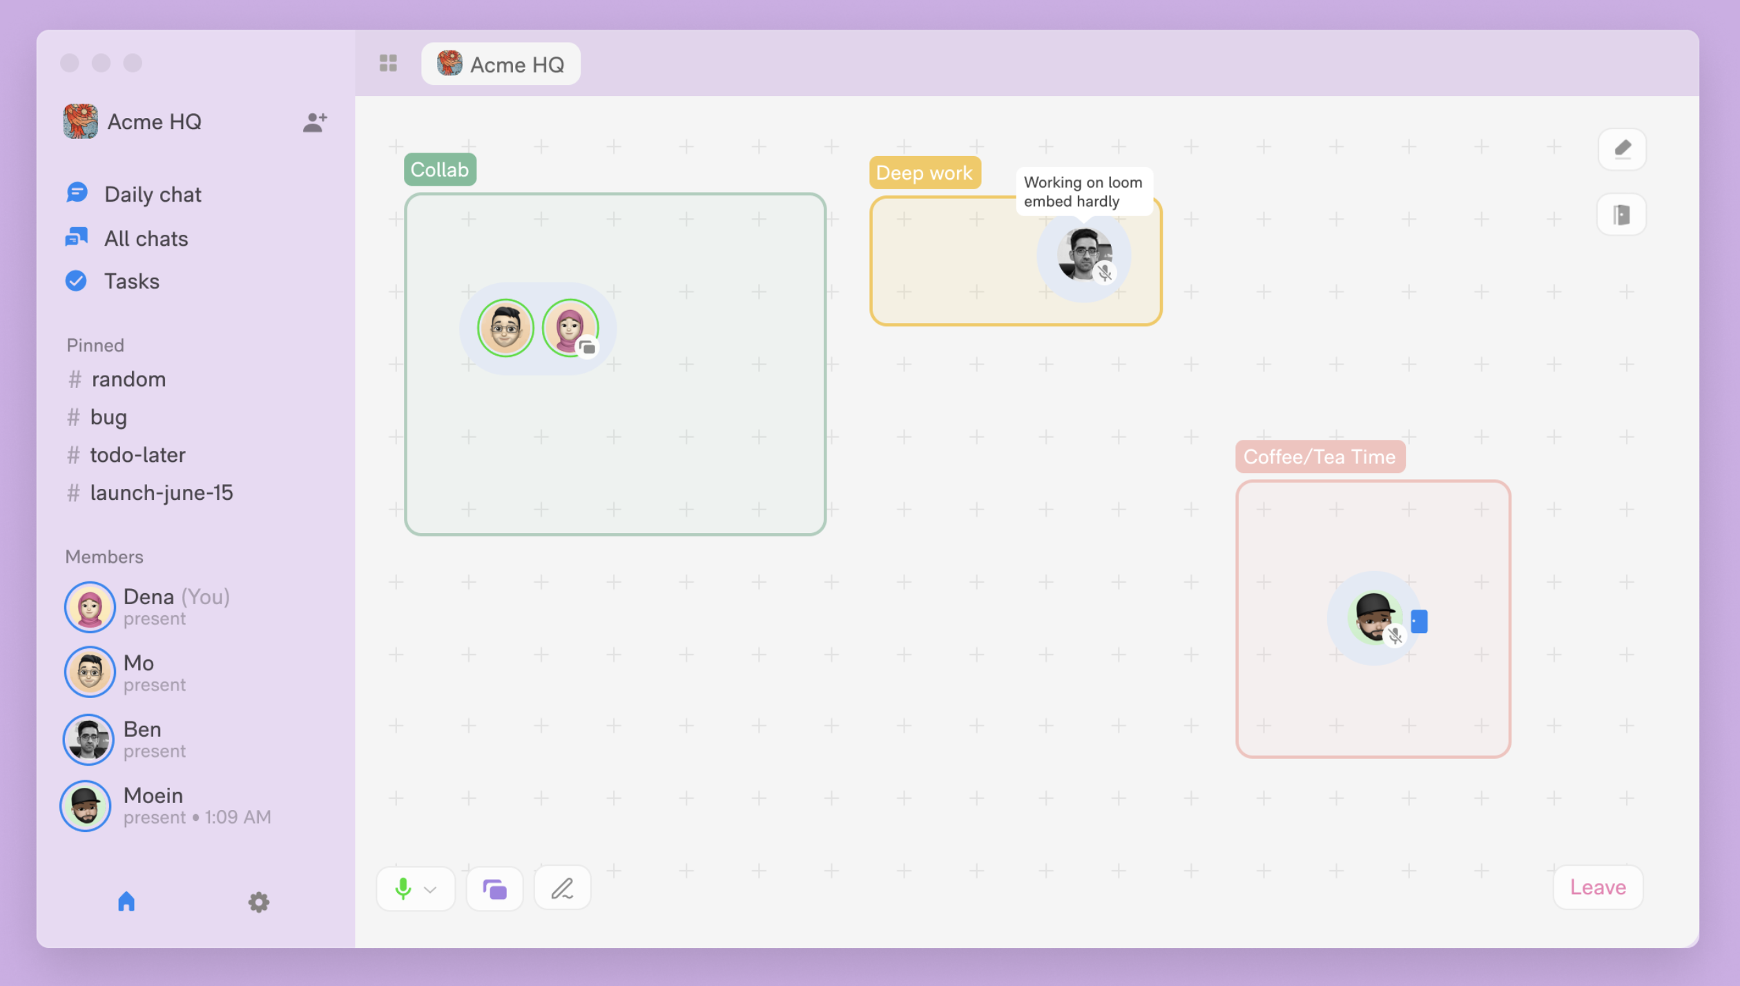Click the add member icon

pyautogui.click(x=314, y=122)
